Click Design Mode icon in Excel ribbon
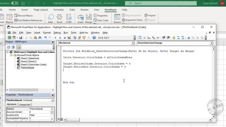Viewport: 226px width, 127px height. (89, 19)
